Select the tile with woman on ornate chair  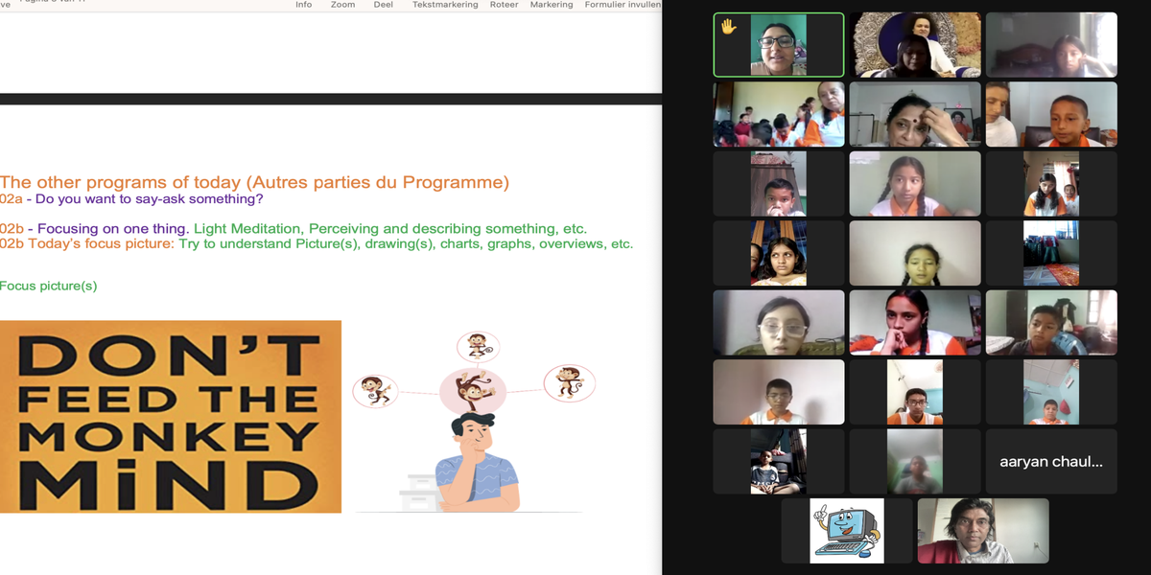pyautogui.click(x=916, y=44)
